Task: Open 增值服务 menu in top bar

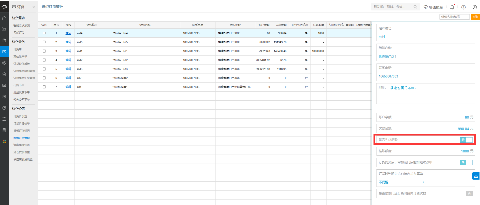Action: click(433, 7)
